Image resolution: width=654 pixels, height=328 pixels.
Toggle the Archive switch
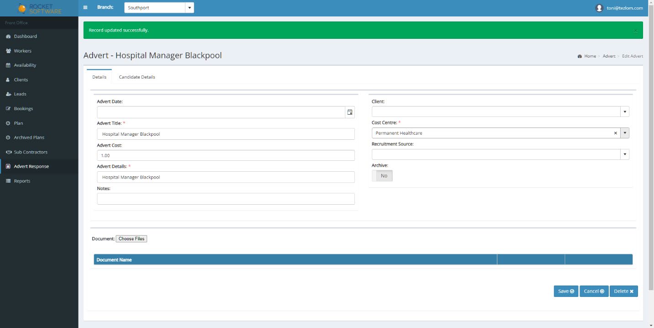coord(382,176)
